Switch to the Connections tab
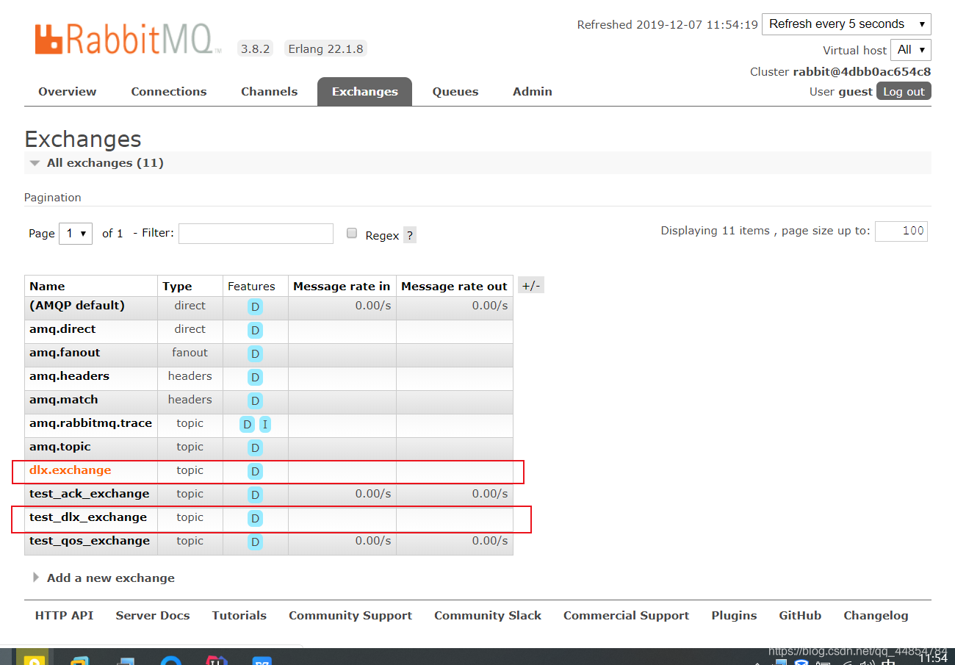Image resolution: width=955 pixels, height=665 pixels. [x=169, y=92]
